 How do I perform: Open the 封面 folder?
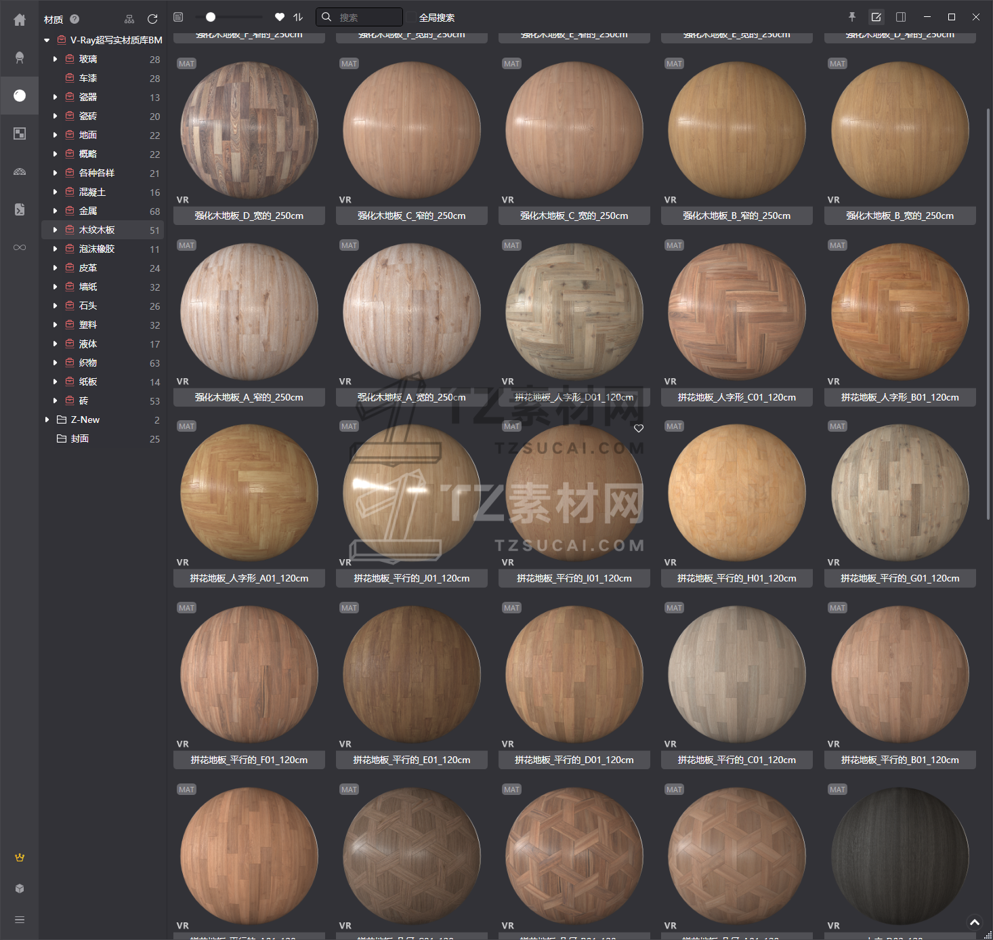[80, 439]
